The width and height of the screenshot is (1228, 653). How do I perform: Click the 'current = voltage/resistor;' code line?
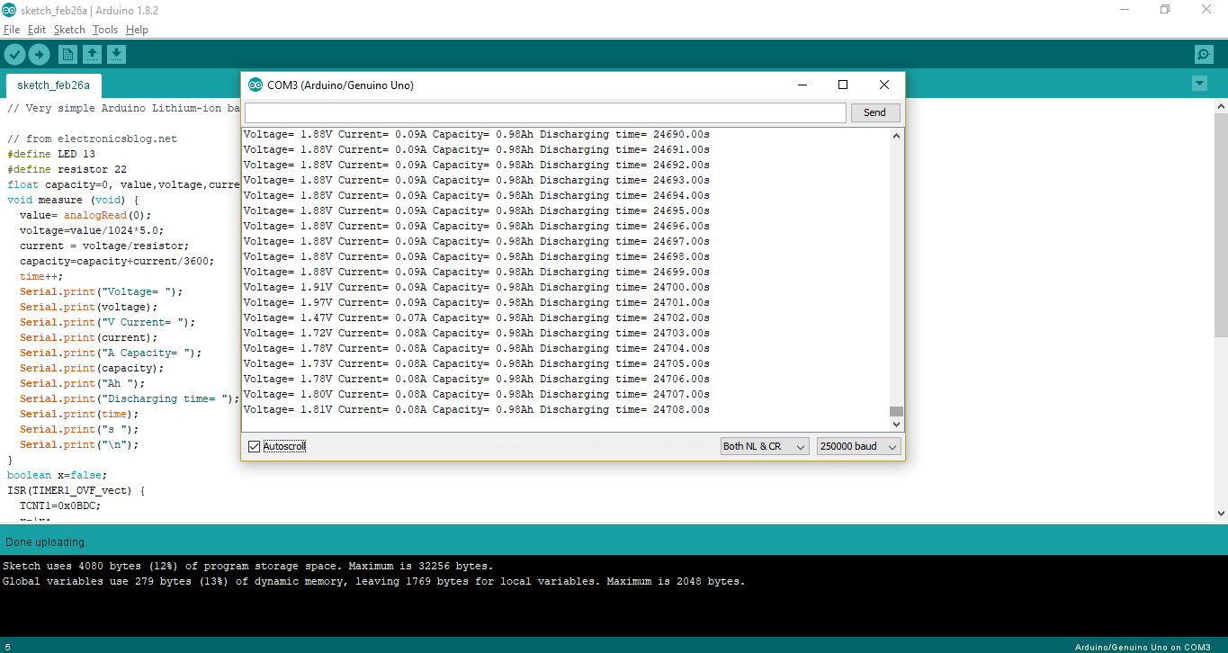pos(104,246)
